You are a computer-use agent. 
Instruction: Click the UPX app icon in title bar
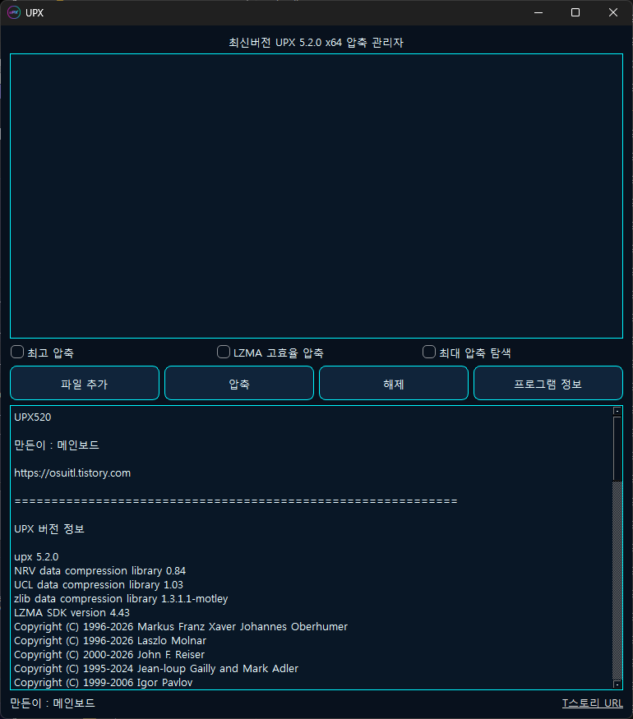[x=14, y=12]
